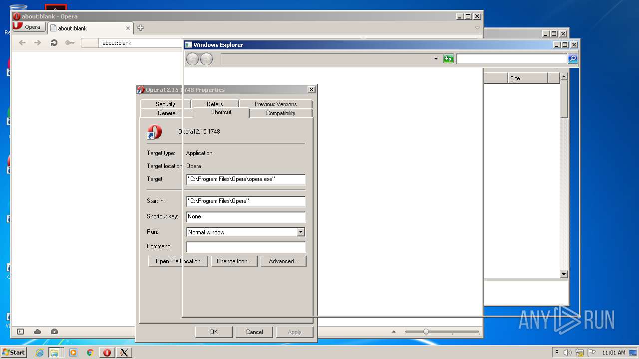
Task: Click the Target path field
Action: (246, 179)
